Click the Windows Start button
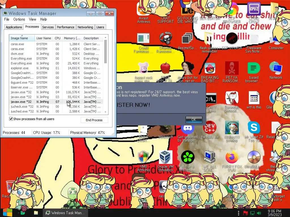Viewport: 290px width, 217px height. click(x=7, y=212)
